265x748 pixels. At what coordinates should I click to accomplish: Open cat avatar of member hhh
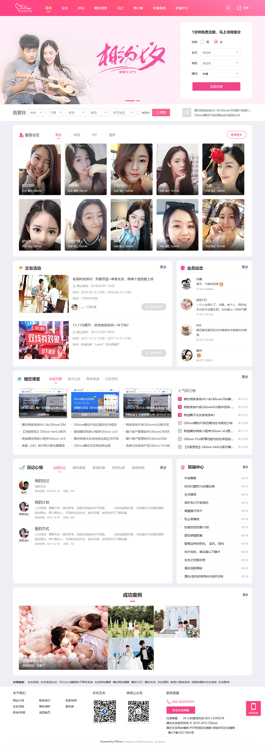186,330
